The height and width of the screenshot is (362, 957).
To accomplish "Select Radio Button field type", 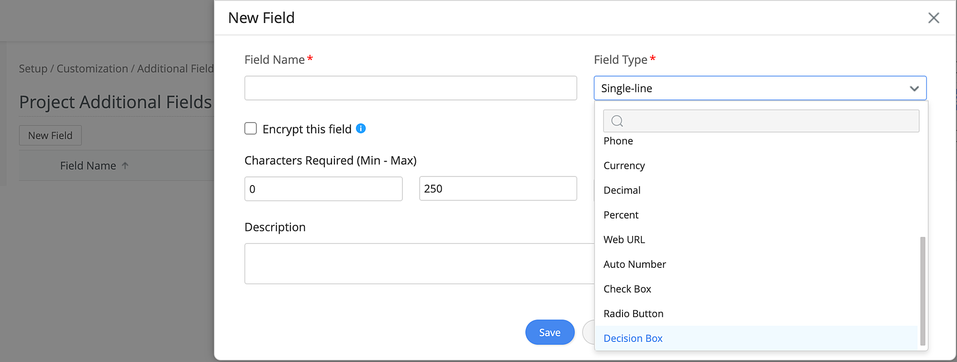I will coord(633,314).
